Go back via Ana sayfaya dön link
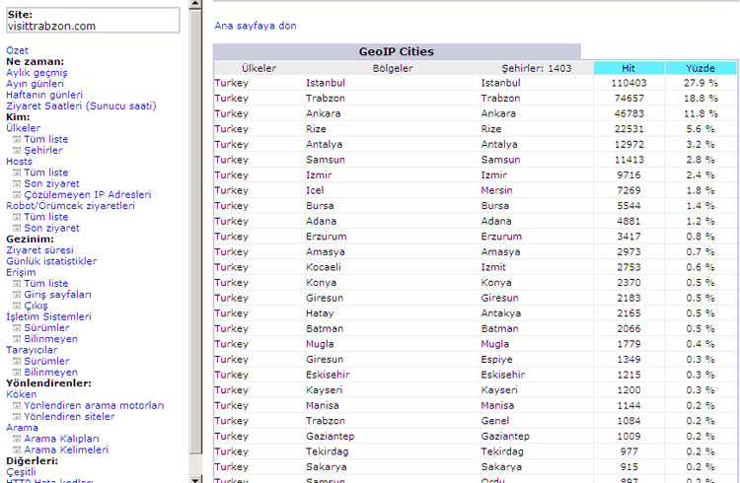The image size is (740, 483). [x=255, y=26]
